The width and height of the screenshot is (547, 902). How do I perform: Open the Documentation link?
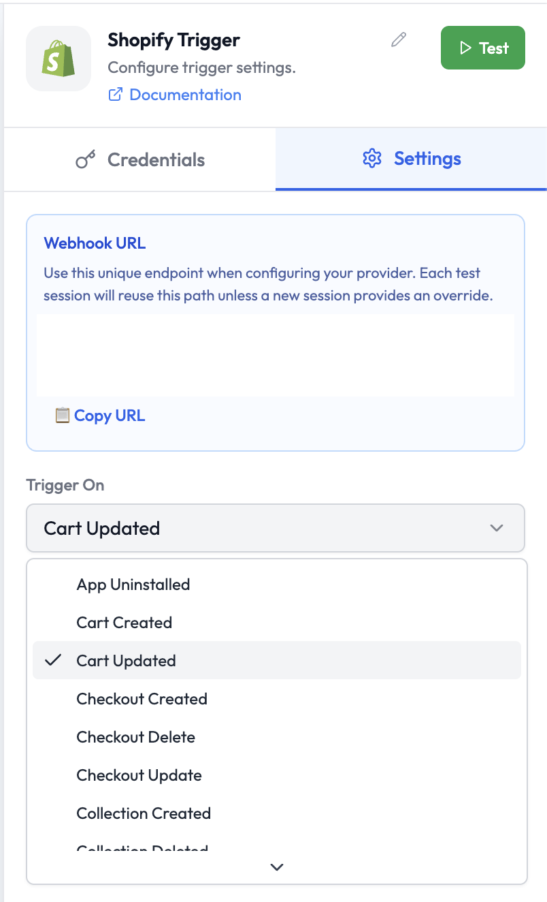[184, 95]
